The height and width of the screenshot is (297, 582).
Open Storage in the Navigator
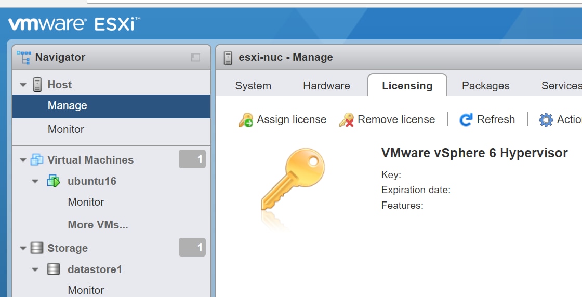[68, 248]
